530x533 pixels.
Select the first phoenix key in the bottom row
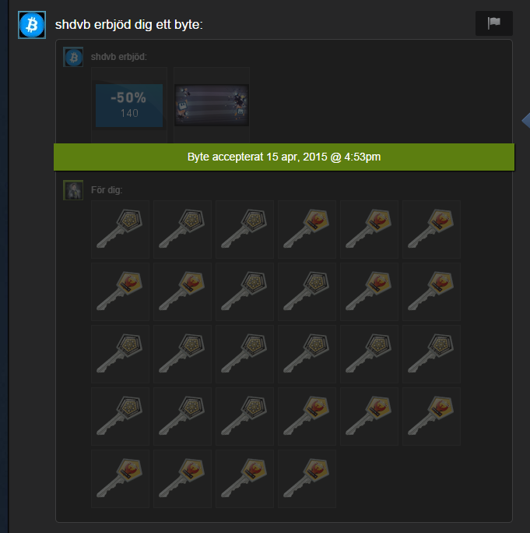pyautogui.click(x=120, y=479)
